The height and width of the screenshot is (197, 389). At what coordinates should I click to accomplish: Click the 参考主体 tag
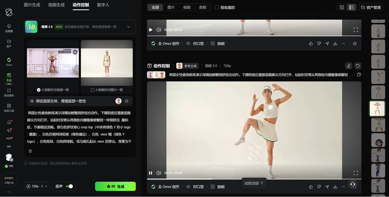coord(187,66)
